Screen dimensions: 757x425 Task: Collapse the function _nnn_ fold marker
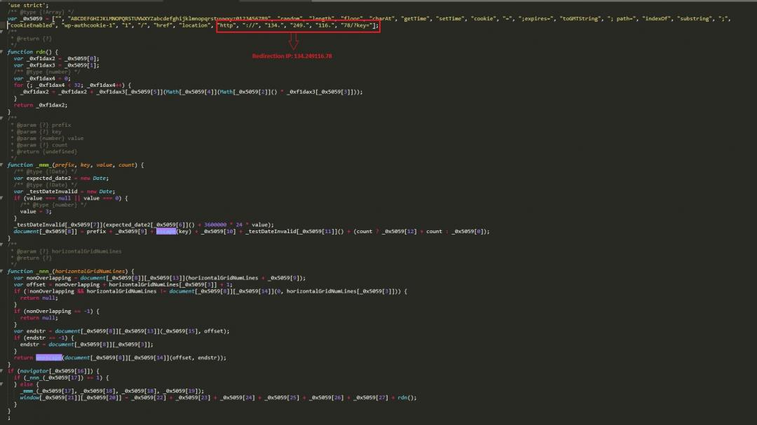4,271
